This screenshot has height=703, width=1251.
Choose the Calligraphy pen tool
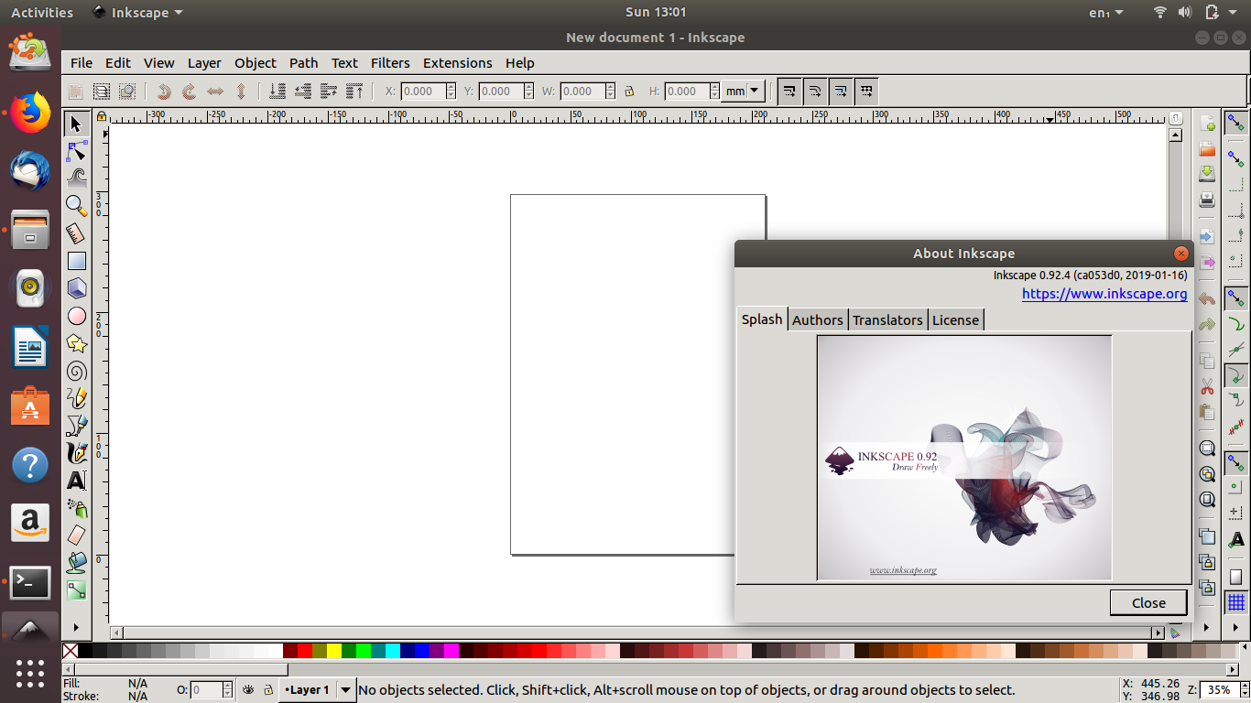[77, 453]
